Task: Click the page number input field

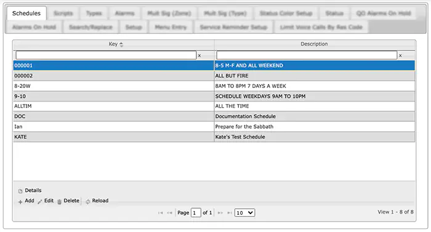Action: click(196, 213)
